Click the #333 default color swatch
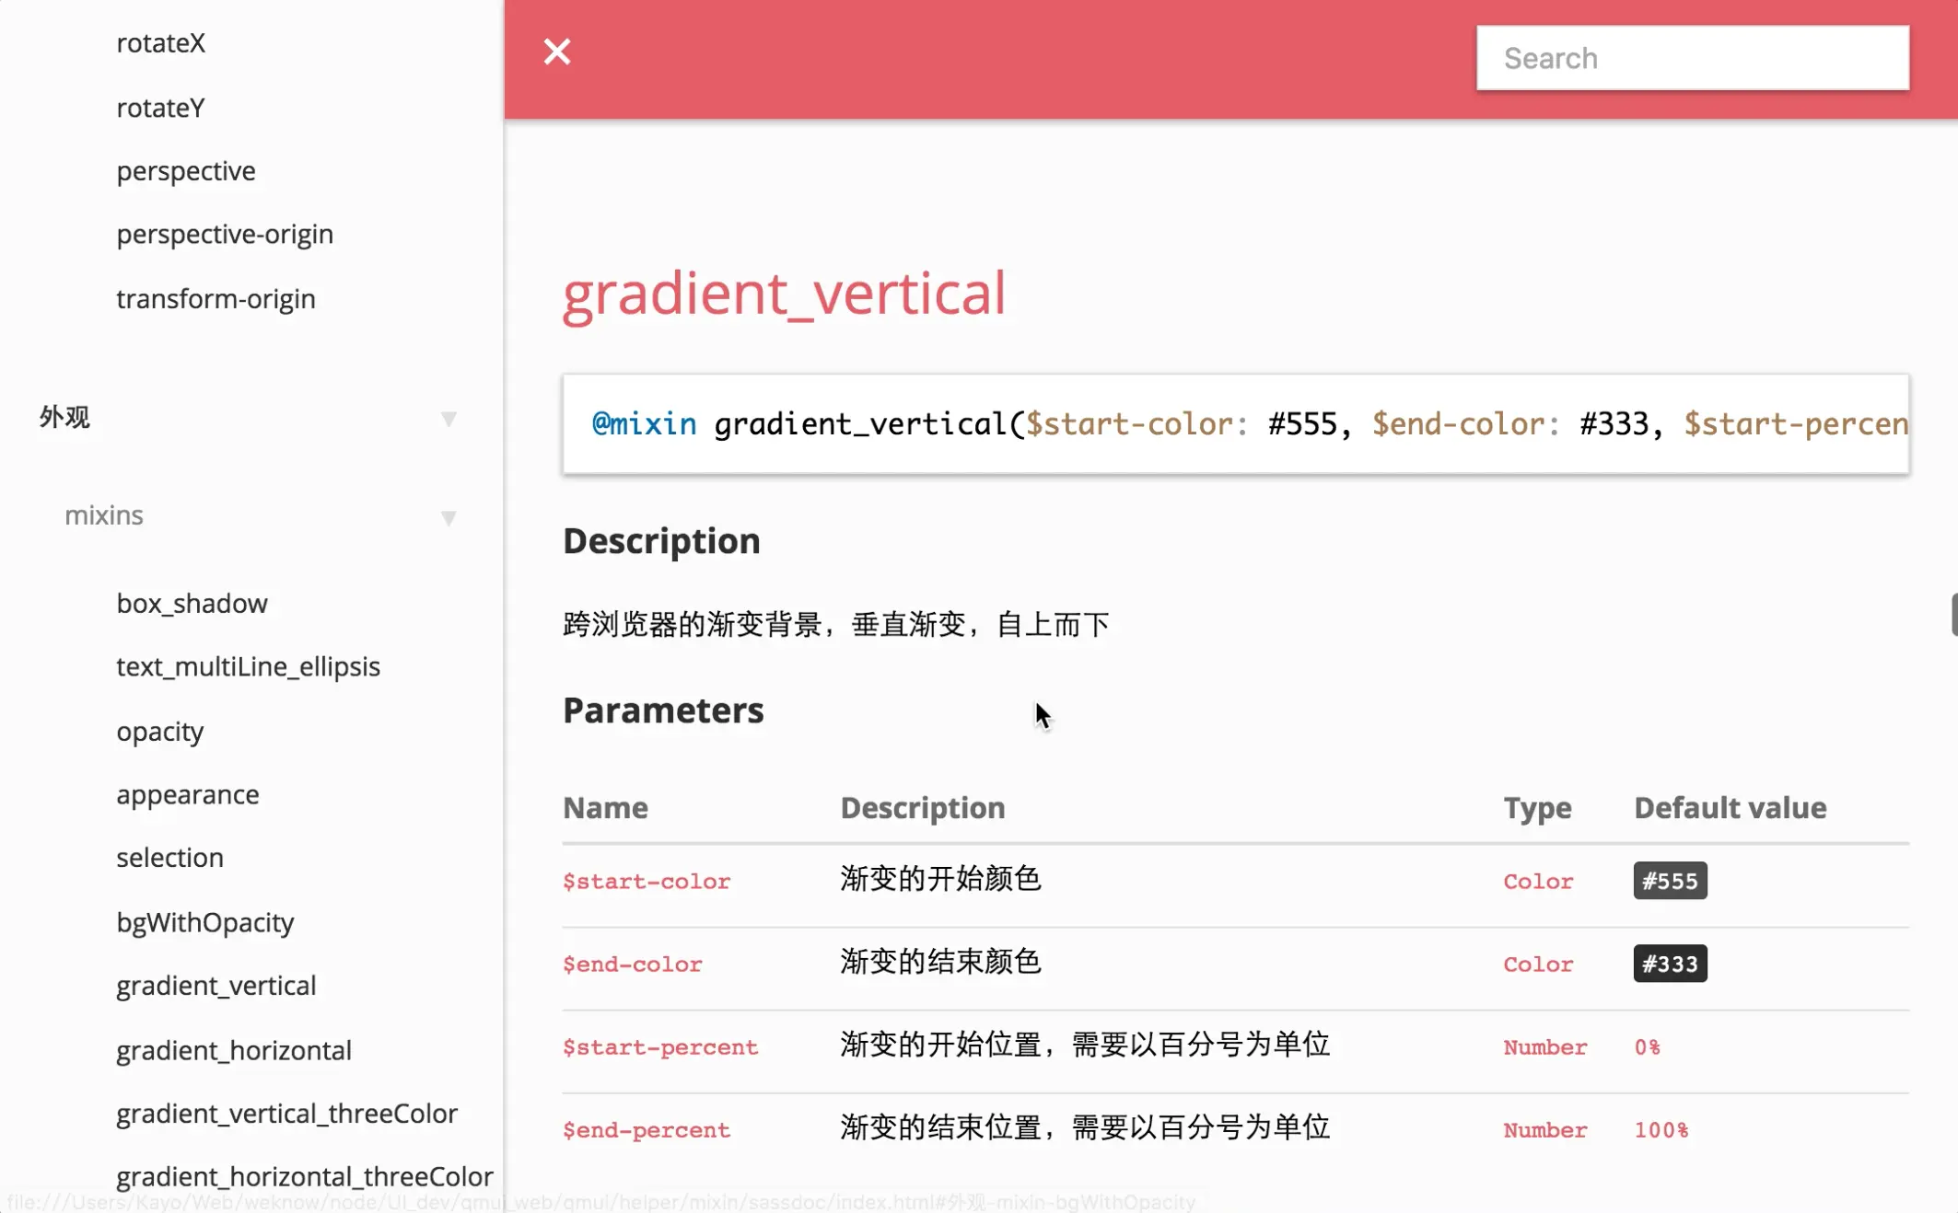The height and width of the screenshot is (1213, 1958). 1669,964
